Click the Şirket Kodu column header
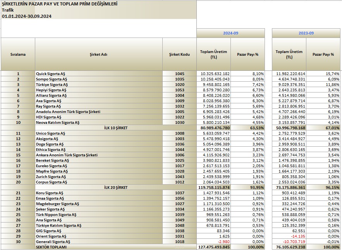Viewport: 342px width, 250px height. pos(179,54)
